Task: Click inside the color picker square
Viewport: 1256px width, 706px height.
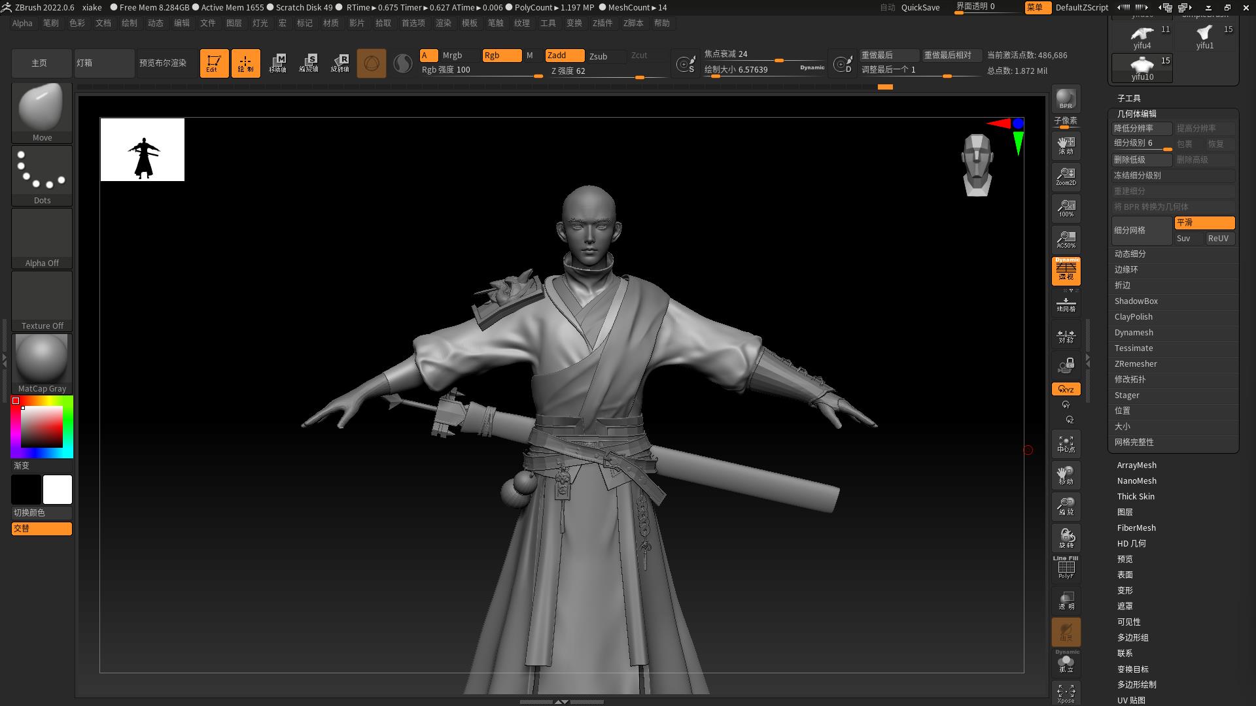Action: [42, 427]
